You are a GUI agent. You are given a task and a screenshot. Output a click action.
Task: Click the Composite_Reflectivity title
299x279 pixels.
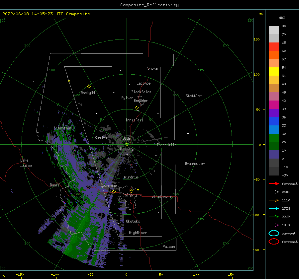click(149, 5)
